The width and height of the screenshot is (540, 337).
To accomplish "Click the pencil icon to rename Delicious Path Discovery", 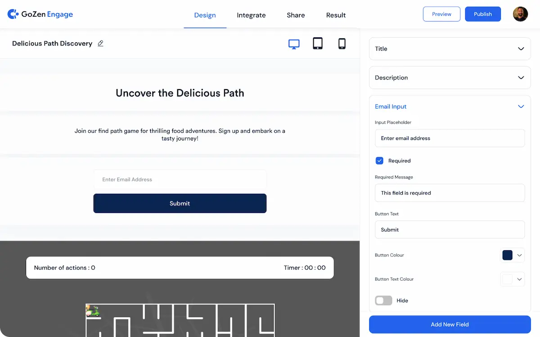I will pyautogui.click(x=100, y=43).
